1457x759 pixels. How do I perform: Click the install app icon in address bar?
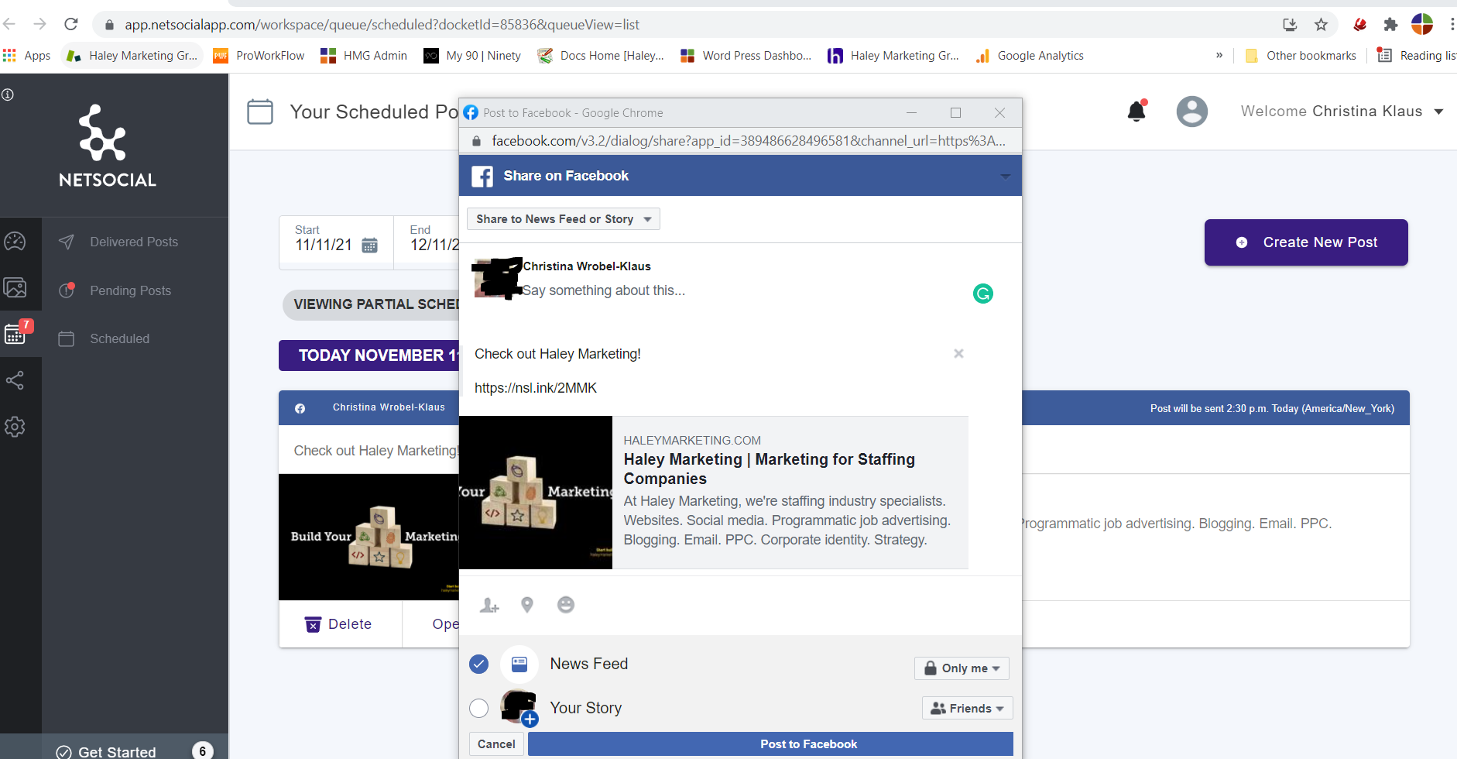(1290, 25)
